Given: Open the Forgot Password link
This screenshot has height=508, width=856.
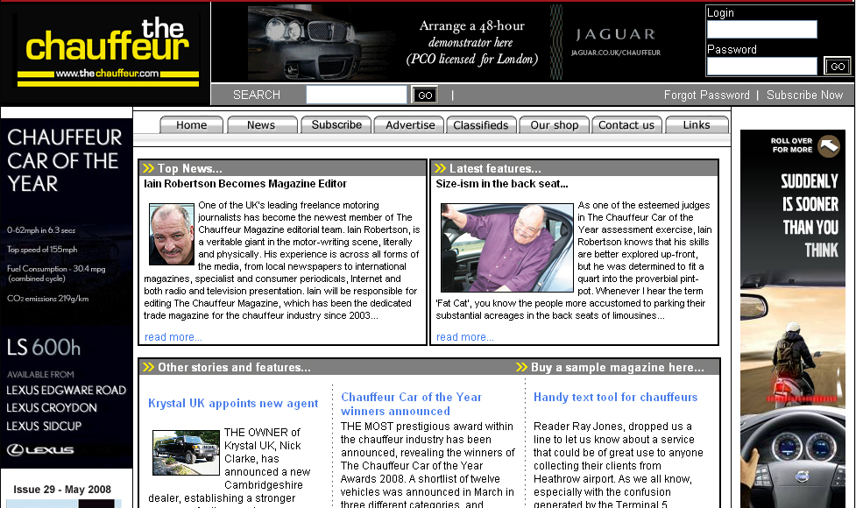Looking at the screenshot, I should point(706,95).
